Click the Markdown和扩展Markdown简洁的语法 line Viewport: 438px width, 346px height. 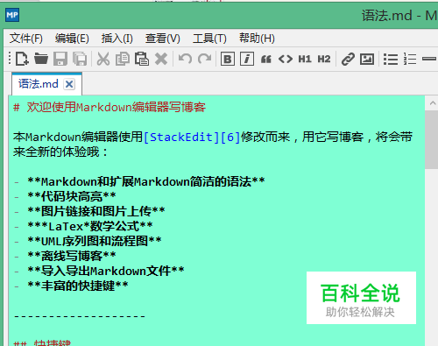pyautogui.click(x=146, y=181)
